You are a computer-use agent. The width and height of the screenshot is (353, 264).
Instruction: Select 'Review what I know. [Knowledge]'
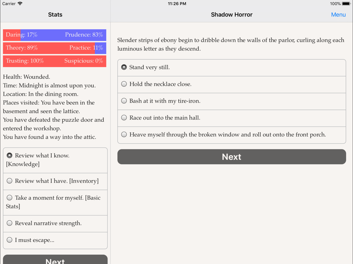click(x=55, y=160)
